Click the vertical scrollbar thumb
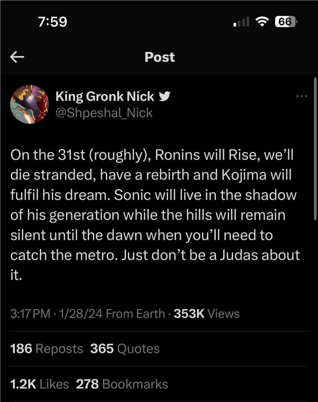The image size is (318, 402). point(315,149)
